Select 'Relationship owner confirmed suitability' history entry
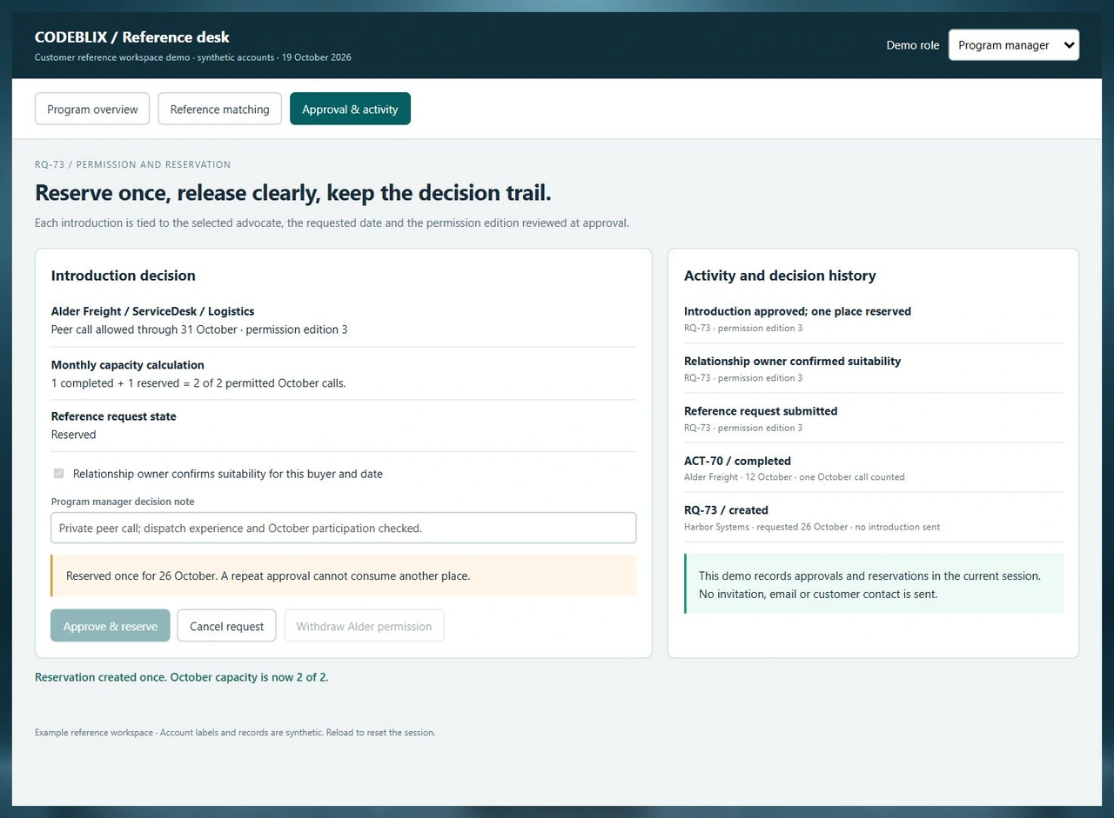 coord(874,369)
